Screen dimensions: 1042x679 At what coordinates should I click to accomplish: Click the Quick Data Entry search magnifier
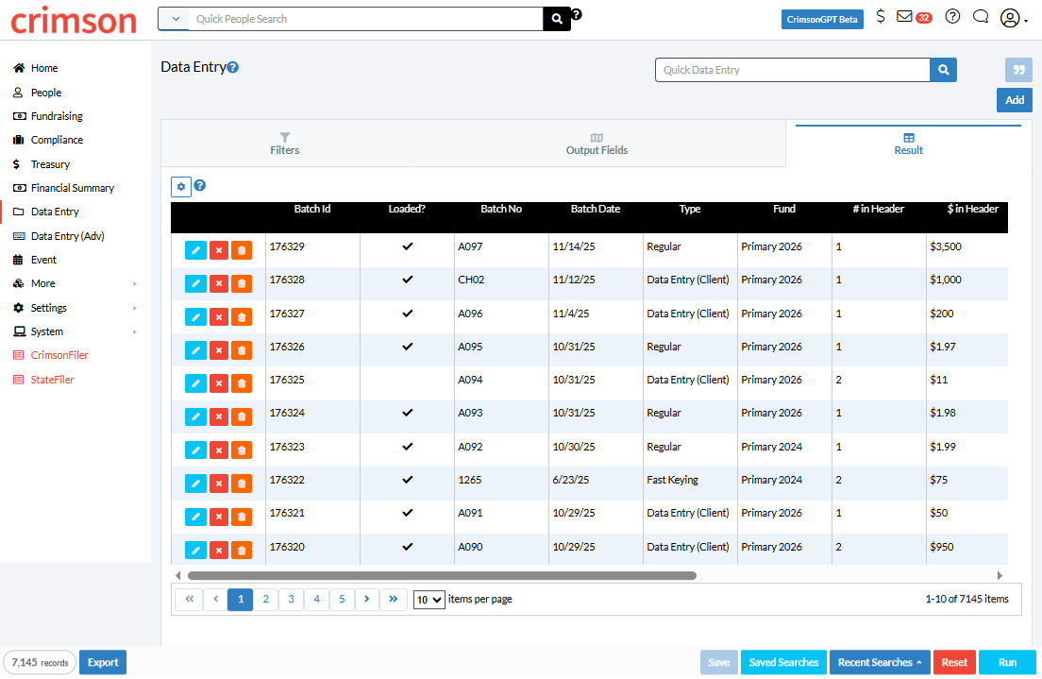943,70
